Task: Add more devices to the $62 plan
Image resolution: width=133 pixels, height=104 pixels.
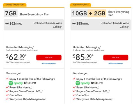Action: coord(49,63)
